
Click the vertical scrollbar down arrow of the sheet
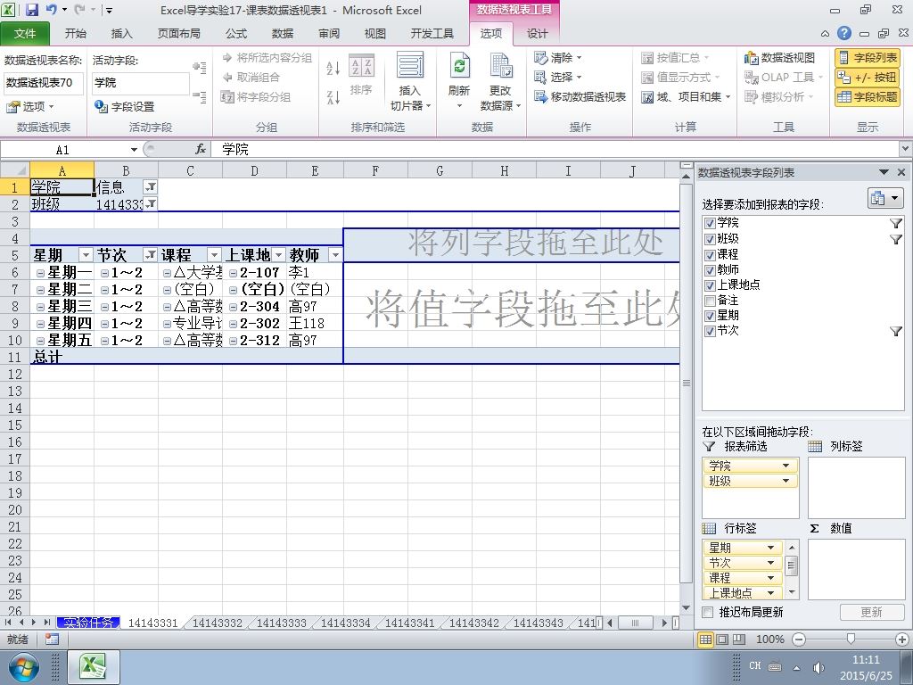[686, 608]
